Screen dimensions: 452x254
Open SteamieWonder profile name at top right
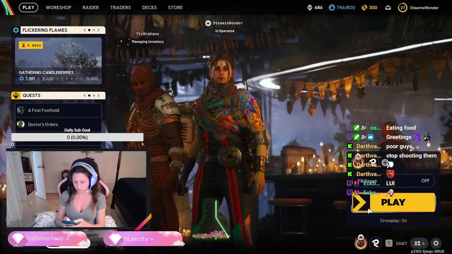424,8
